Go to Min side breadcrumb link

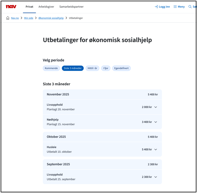click(x=29, y=18)
